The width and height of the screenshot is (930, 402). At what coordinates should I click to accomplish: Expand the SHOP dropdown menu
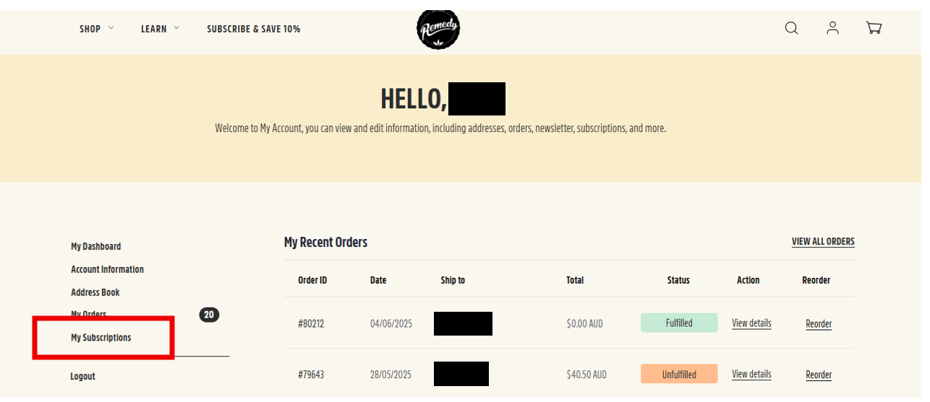(x=97, y=29)
